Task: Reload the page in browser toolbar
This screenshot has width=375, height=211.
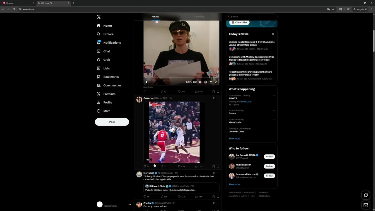Action: [x=13, y=9]
